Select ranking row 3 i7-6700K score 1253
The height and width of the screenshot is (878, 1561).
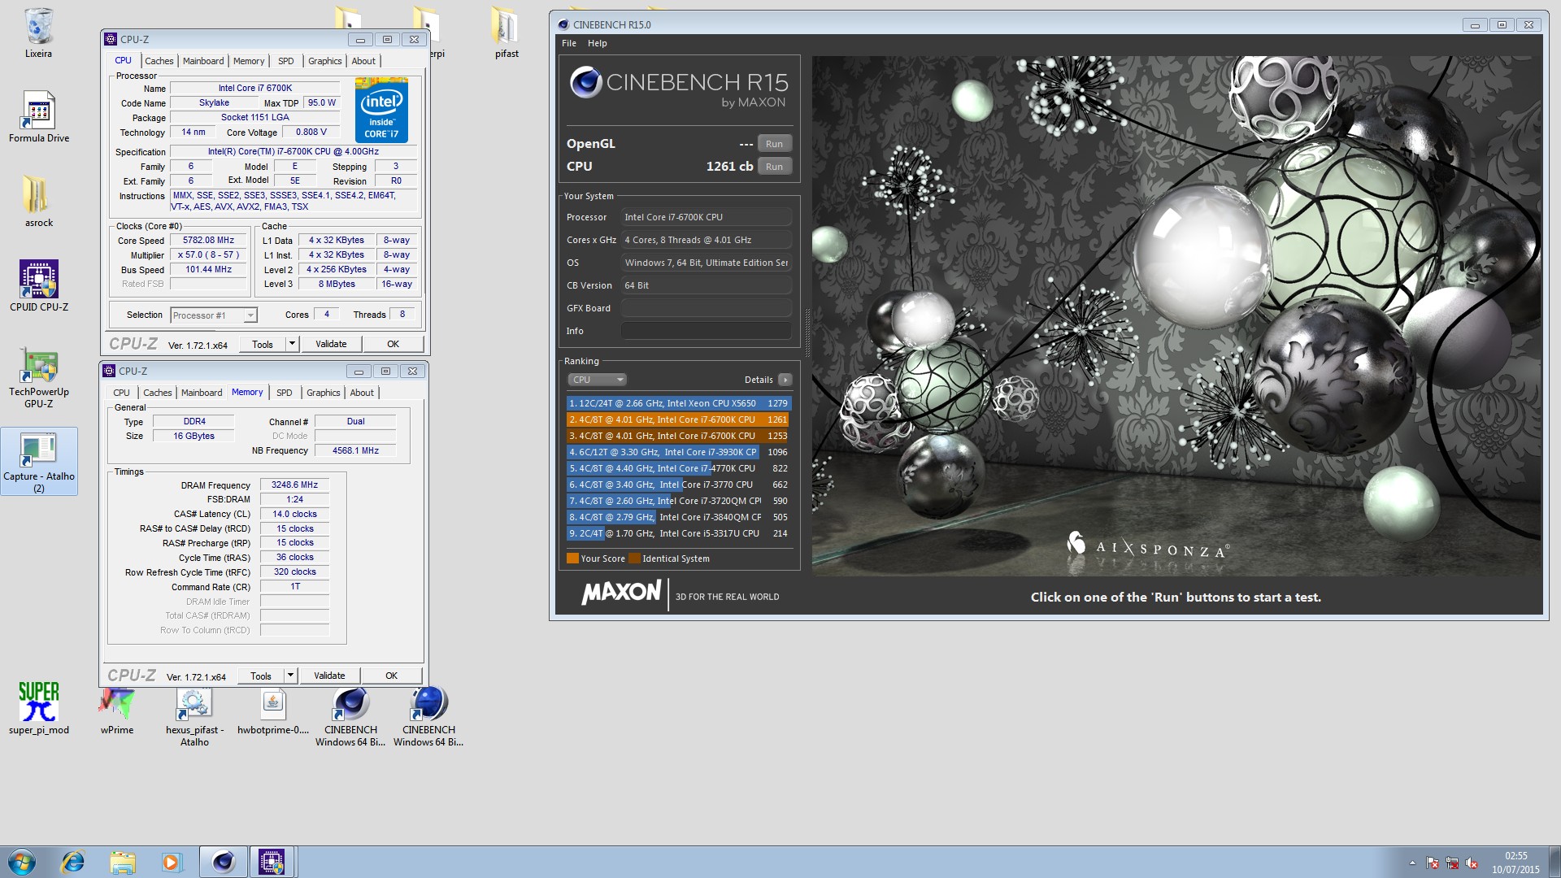[x=678, y=436]
